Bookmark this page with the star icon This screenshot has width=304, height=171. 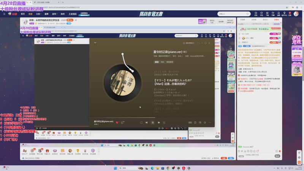pyautogui.click(x=287, y=7)
